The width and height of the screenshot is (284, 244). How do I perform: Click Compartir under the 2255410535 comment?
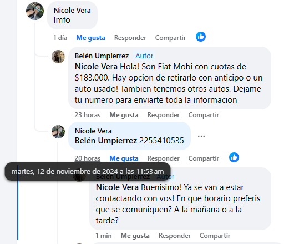tap(204, 158)
